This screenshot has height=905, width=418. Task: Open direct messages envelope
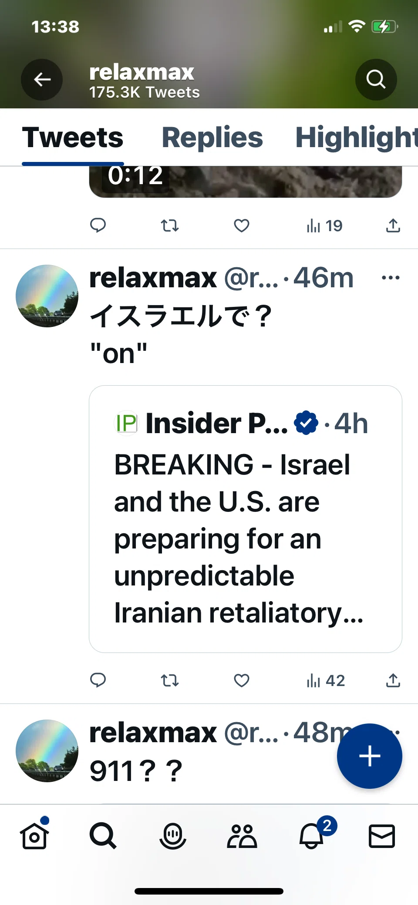click(382, 836)
